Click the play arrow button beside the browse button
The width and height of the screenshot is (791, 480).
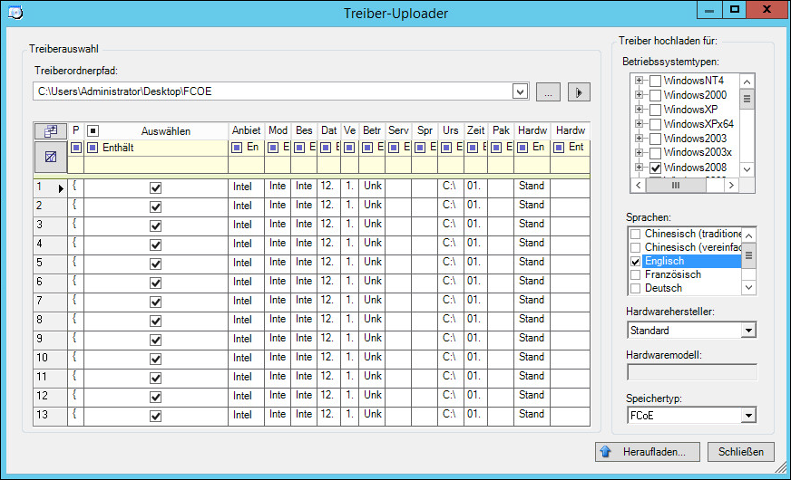pyautogui.click(x=578, y=91)
